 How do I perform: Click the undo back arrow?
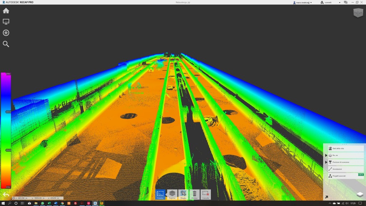point(6,194)
